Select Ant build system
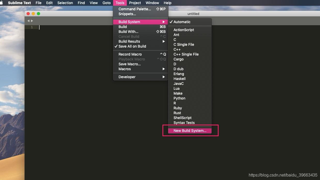This screenshot has width=320, height=180. (190, 35)
